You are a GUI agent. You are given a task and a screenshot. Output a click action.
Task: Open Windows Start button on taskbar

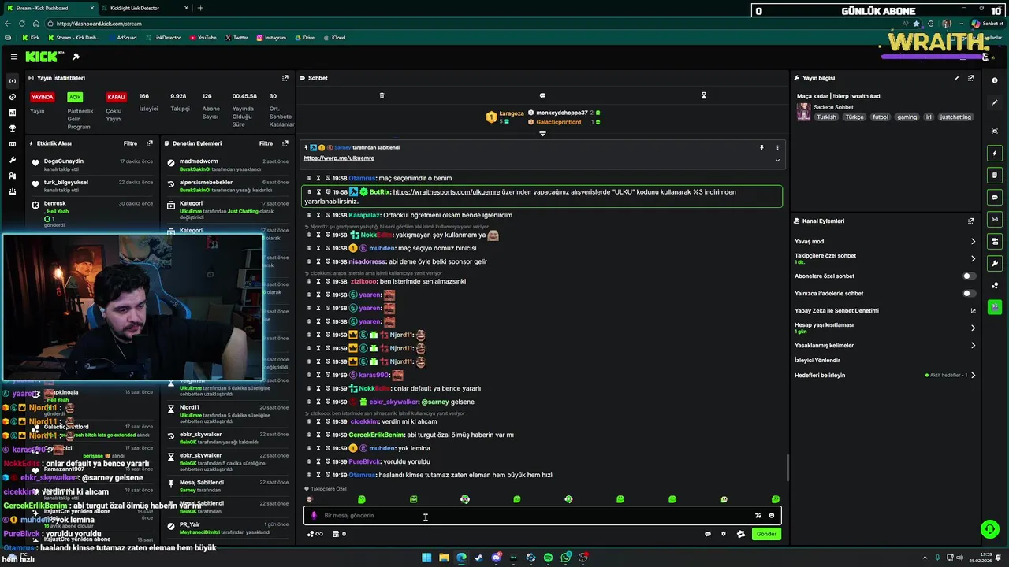tap(426, 558)
